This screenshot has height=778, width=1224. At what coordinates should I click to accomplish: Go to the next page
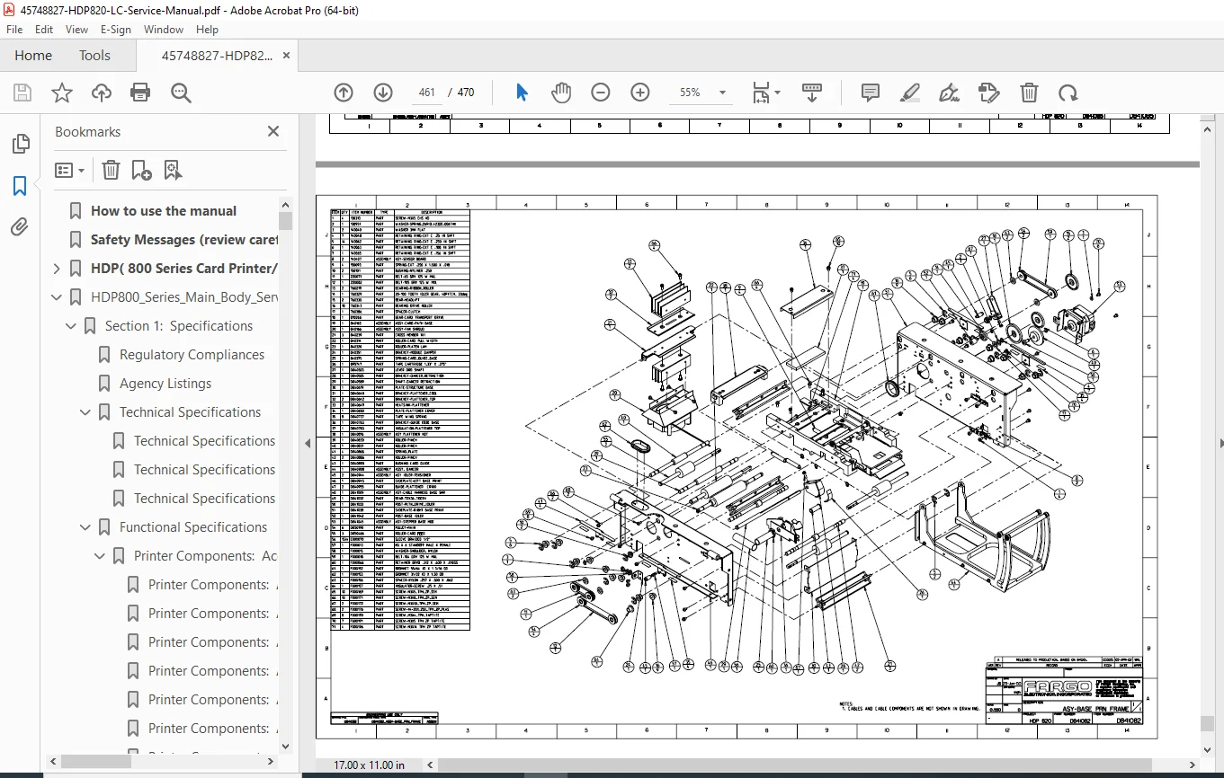click(382, 93)
